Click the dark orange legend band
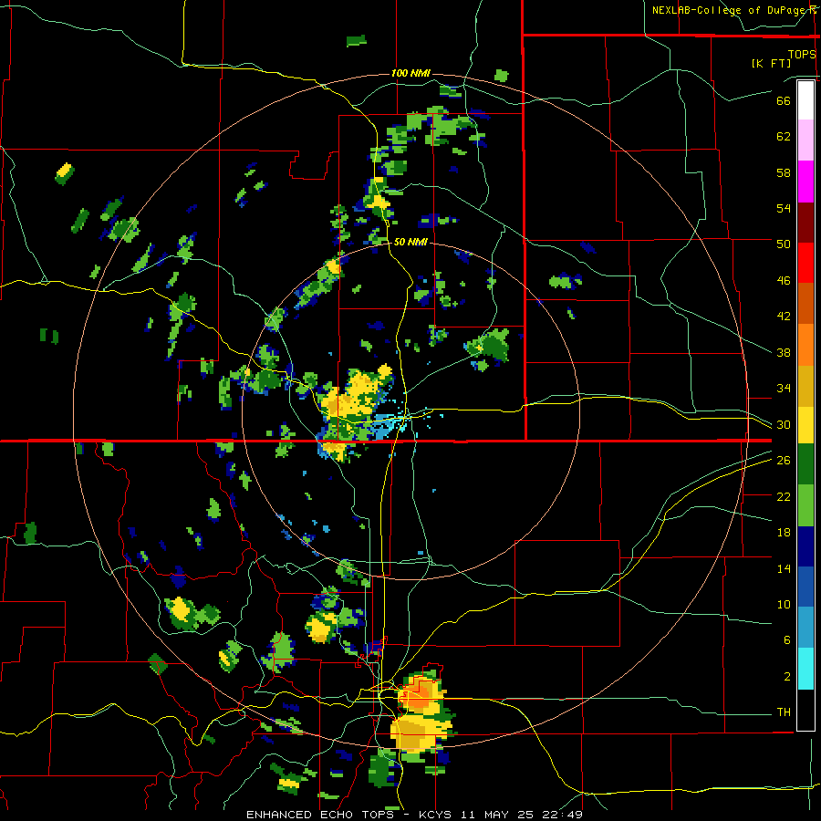Image resolution: width=821 pixels, height=821 pixels. (805, 304)
